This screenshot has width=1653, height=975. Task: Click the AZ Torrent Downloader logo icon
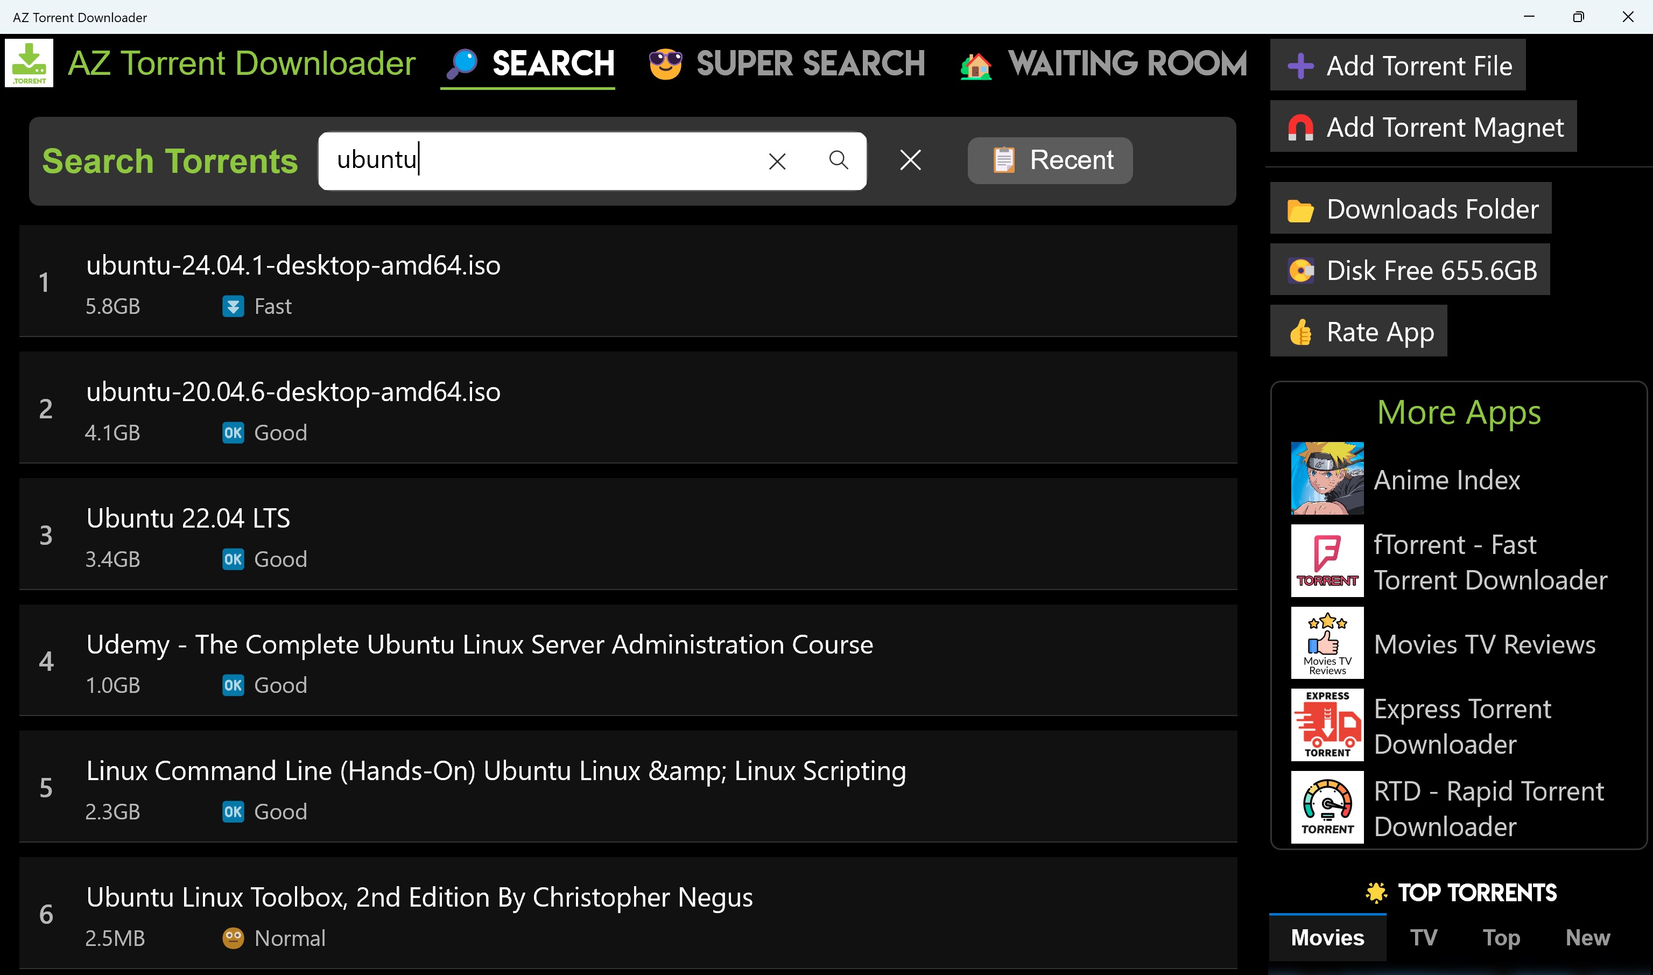coord(29,63)
